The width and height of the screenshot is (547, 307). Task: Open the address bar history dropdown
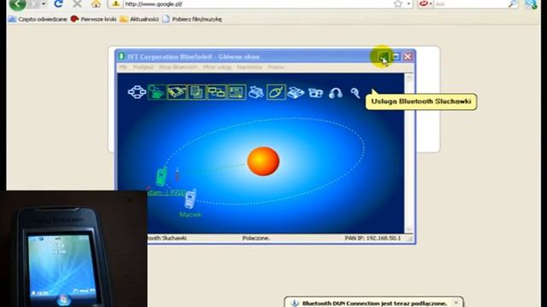point(409,3)
